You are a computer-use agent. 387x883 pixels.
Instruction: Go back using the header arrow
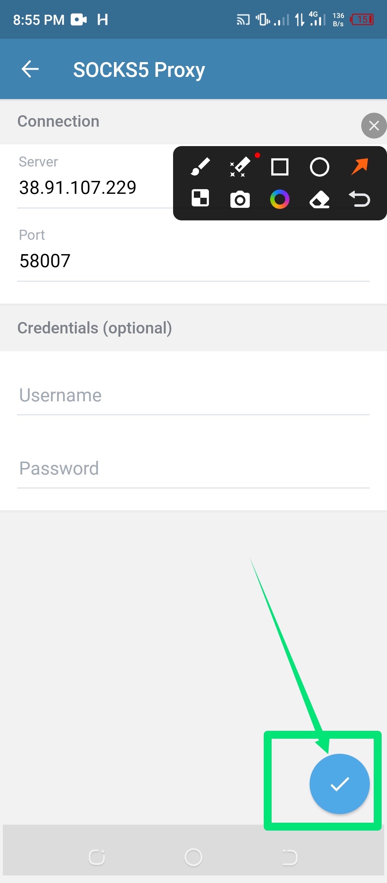(30, 69)
